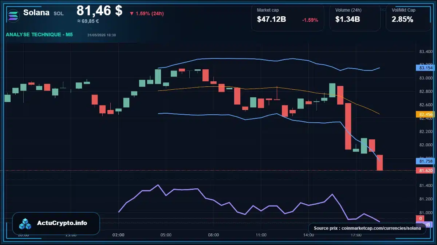The height and width of the screenshot is (245, 437).
Task: Click the 82.800 price axis label
Action: (426, 91)
